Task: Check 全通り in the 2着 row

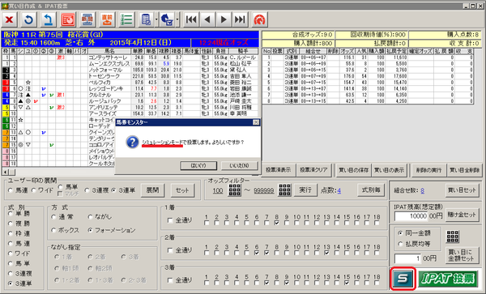Action: pyautogui.click(x=170, y=250)
